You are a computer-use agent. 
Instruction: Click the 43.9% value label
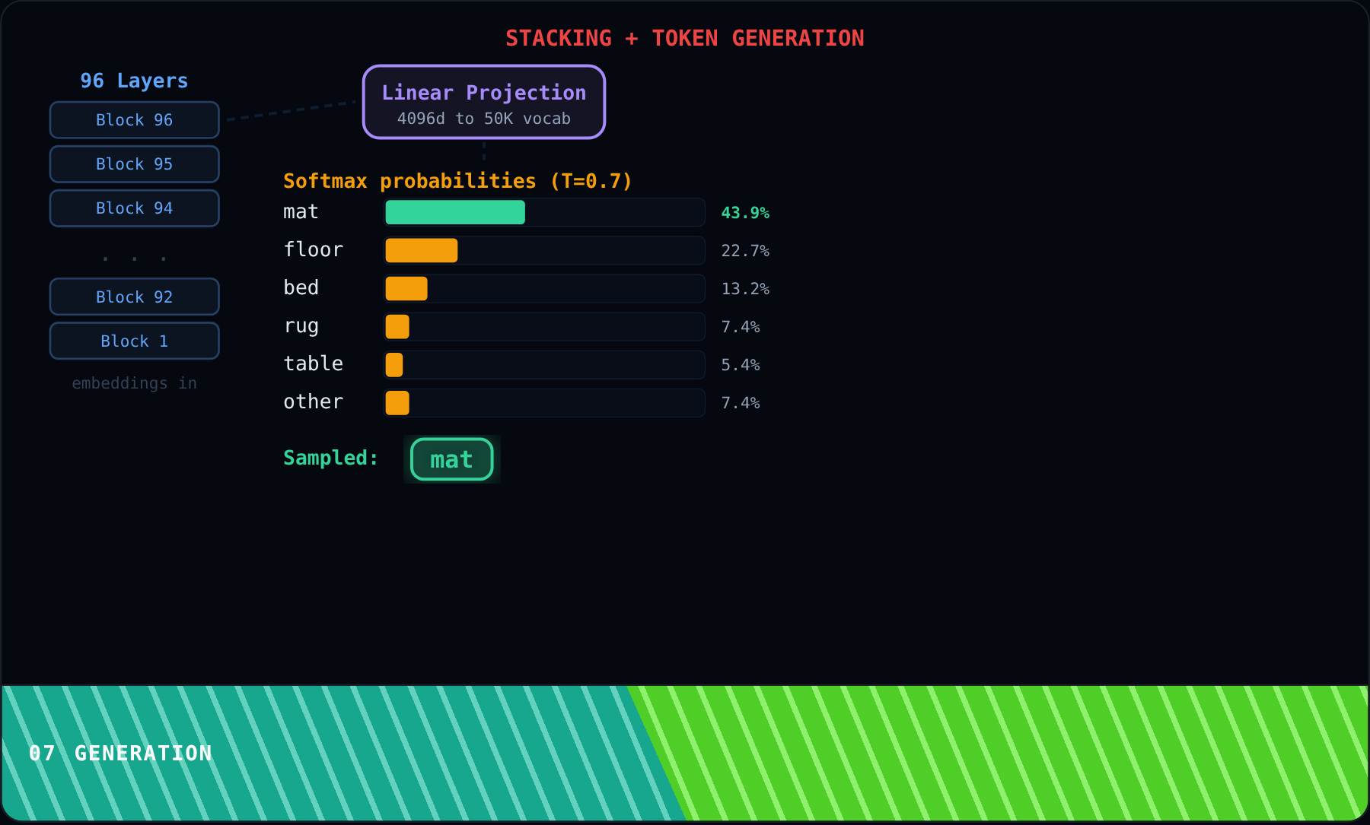point(745,213)
